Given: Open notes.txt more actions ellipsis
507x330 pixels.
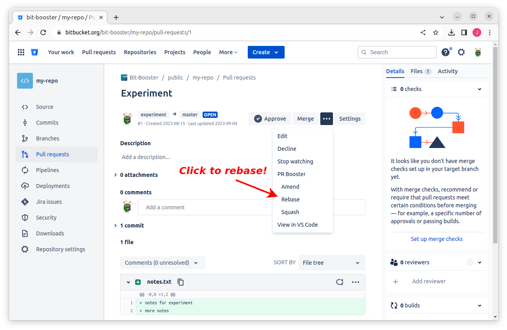Looking at the screenshot, I should [x=356, y=282].
